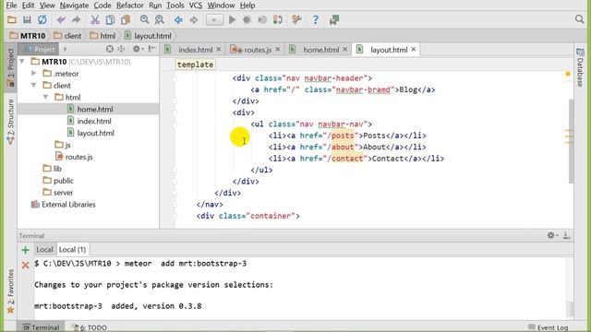Viewport: 591px width, 332px height.
Task: Select layout.html in the project tree
Action: coord(96,133)
